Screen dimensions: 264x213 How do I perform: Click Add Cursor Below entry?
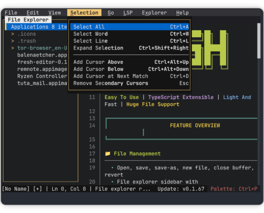[130, 69]
